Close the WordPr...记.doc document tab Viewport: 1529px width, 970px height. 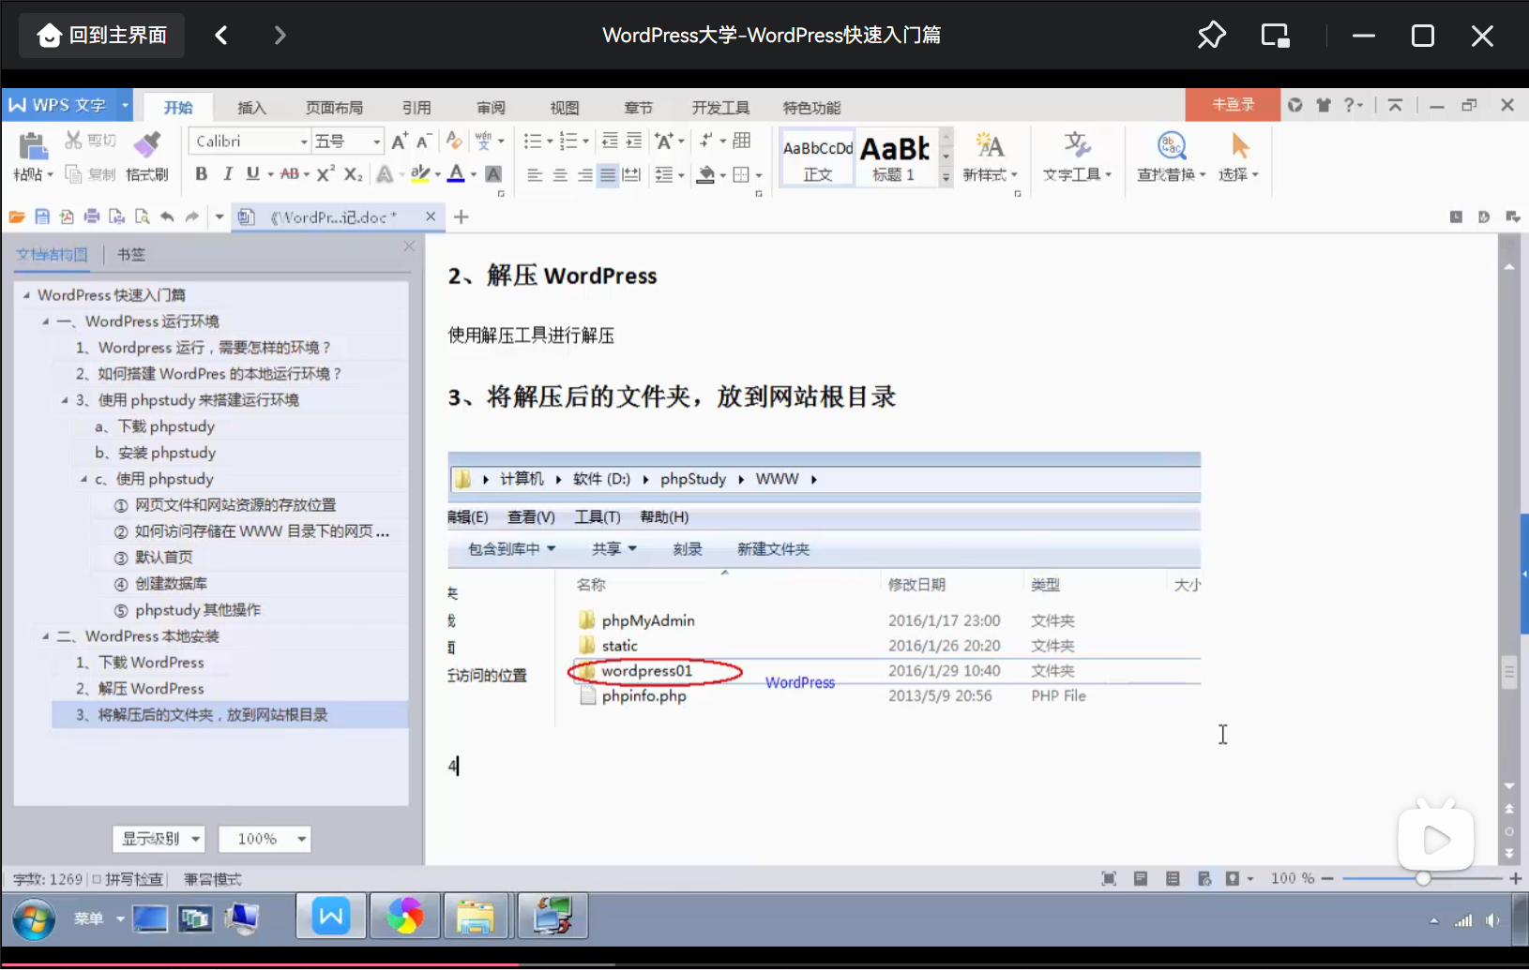(x=431, y=216)
